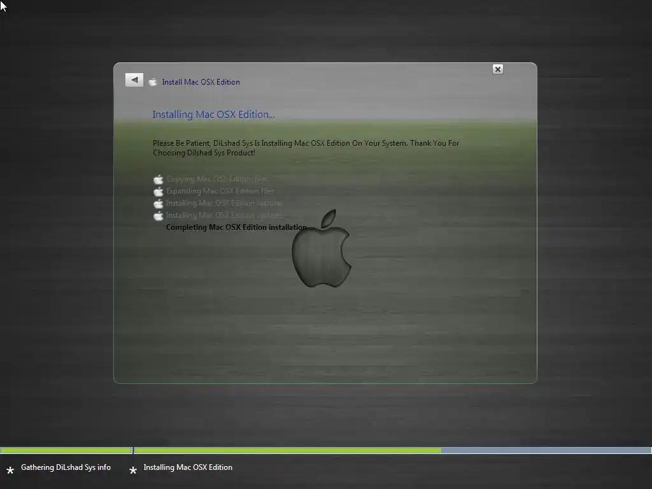Close the Install Mac OSX Edition dialog

(498, 69)
